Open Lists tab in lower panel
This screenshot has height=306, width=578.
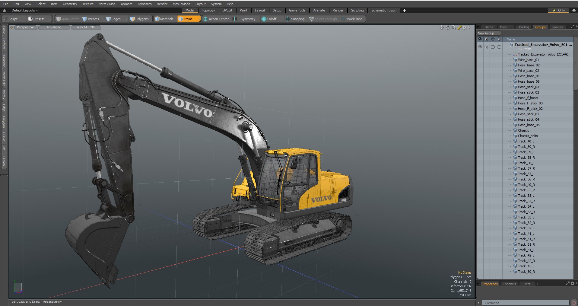coord(527,284)
